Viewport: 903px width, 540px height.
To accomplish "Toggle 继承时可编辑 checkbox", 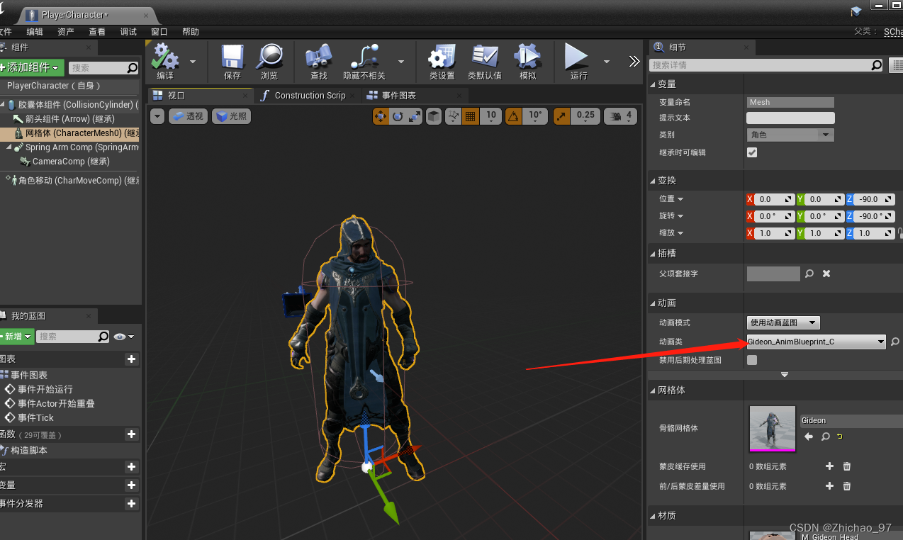I will coord(752,152).
